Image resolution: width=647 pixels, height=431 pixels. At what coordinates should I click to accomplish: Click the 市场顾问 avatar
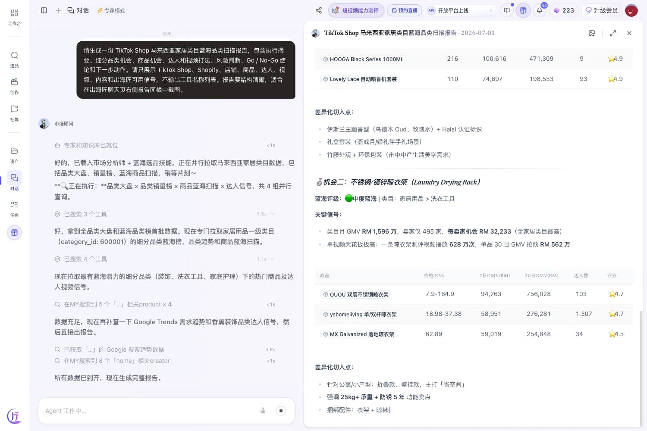click(44, 124)
